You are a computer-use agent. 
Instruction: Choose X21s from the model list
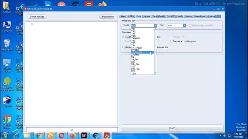pyautogui.click(x=143, y=74)
